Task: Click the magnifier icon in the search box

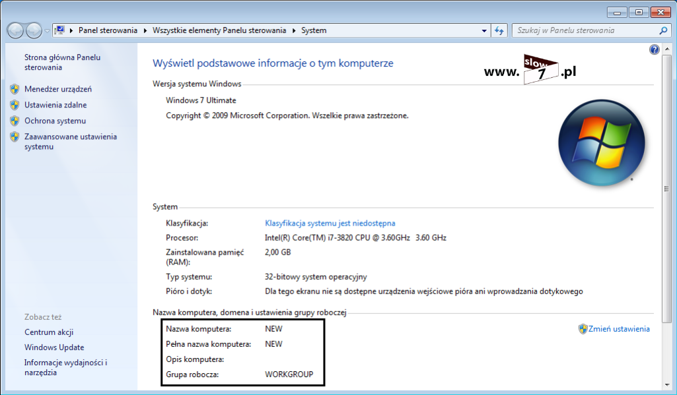Action: [x=663, y=30]
